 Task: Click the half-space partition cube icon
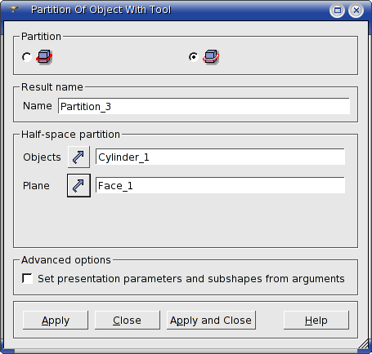coord(211,56)
